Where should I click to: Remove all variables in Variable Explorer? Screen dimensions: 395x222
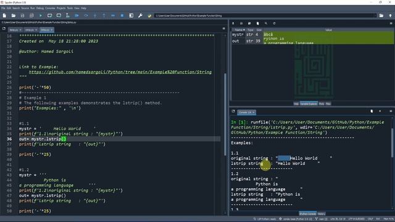point(257,23)
